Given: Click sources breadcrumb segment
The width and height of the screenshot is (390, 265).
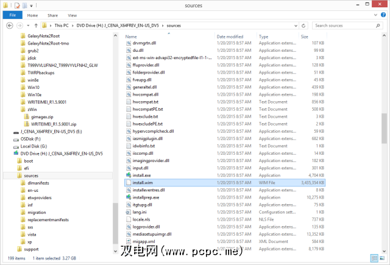Looking at the screenshot, I should click(x=174, y=26).
